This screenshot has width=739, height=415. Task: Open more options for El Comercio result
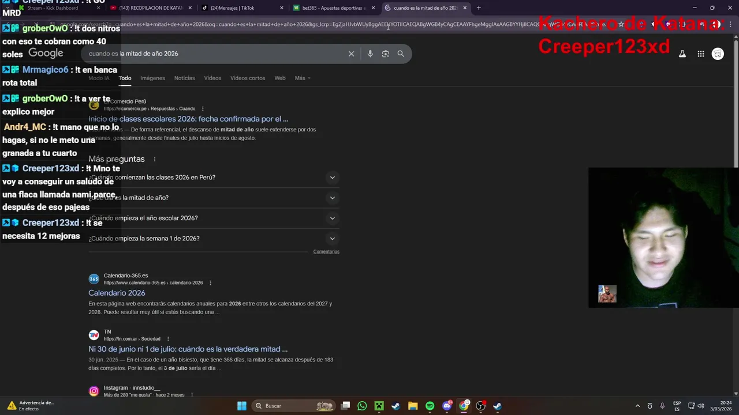tap(203, 108)
